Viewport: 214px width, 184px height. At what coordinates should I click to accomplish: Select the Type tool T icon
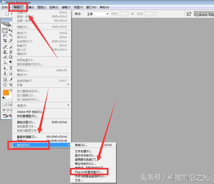pos(11,68)
